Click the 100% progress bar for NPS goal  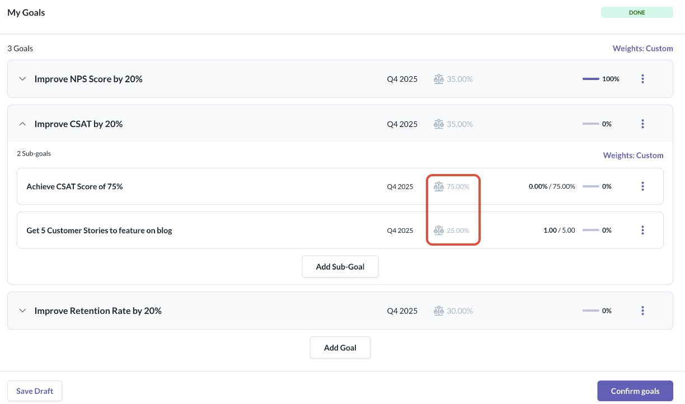click(591, 79)
